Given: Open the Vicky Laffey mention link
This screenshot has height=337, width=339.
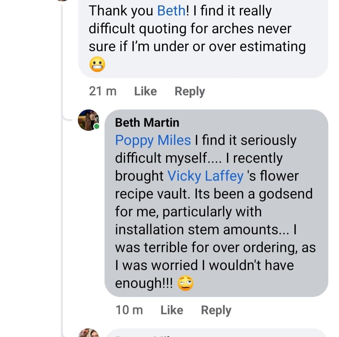Looking at the screenshot, I should [x=206, y=176].
